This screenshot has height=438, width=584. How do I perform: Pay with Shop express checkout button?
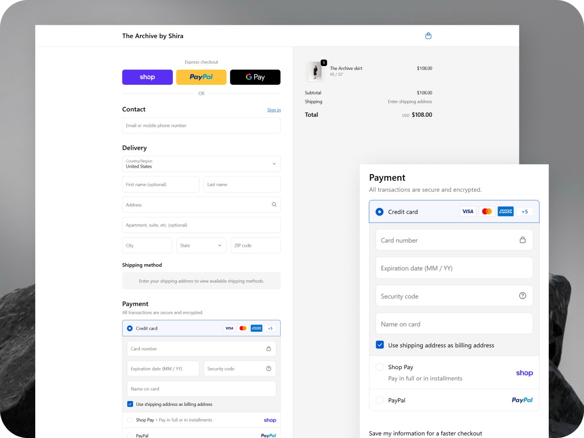(x=147, y=77)
